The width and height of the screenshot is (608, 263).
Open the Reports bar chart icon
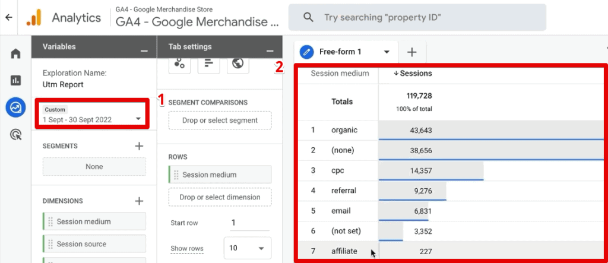tap(15, 80)
